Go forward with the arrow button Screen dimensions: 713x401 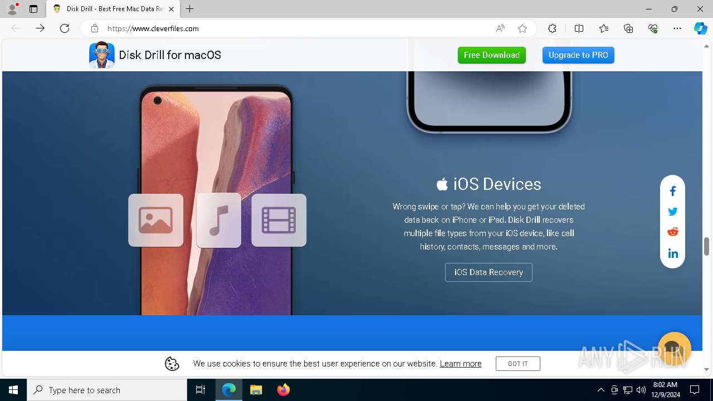click(x=40, y=28)
